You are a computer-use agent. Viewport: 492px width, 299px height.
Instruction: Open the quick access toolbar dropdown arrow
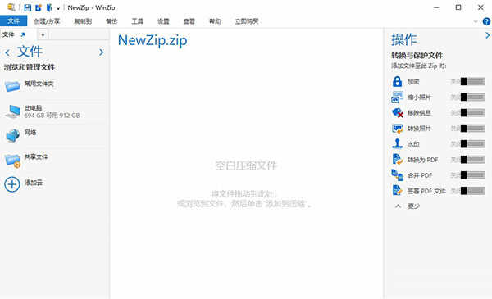pyautogui.click(x=58, y=8)
